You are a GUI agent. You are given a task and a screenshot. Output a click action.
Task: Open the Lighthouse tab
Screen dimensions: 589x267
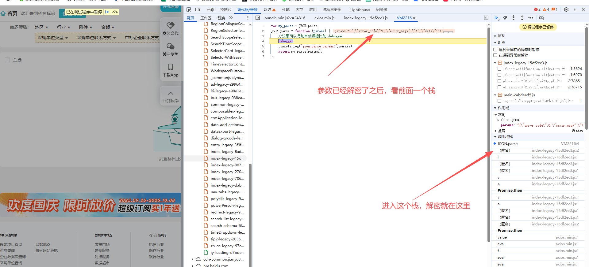coord(360,9)
